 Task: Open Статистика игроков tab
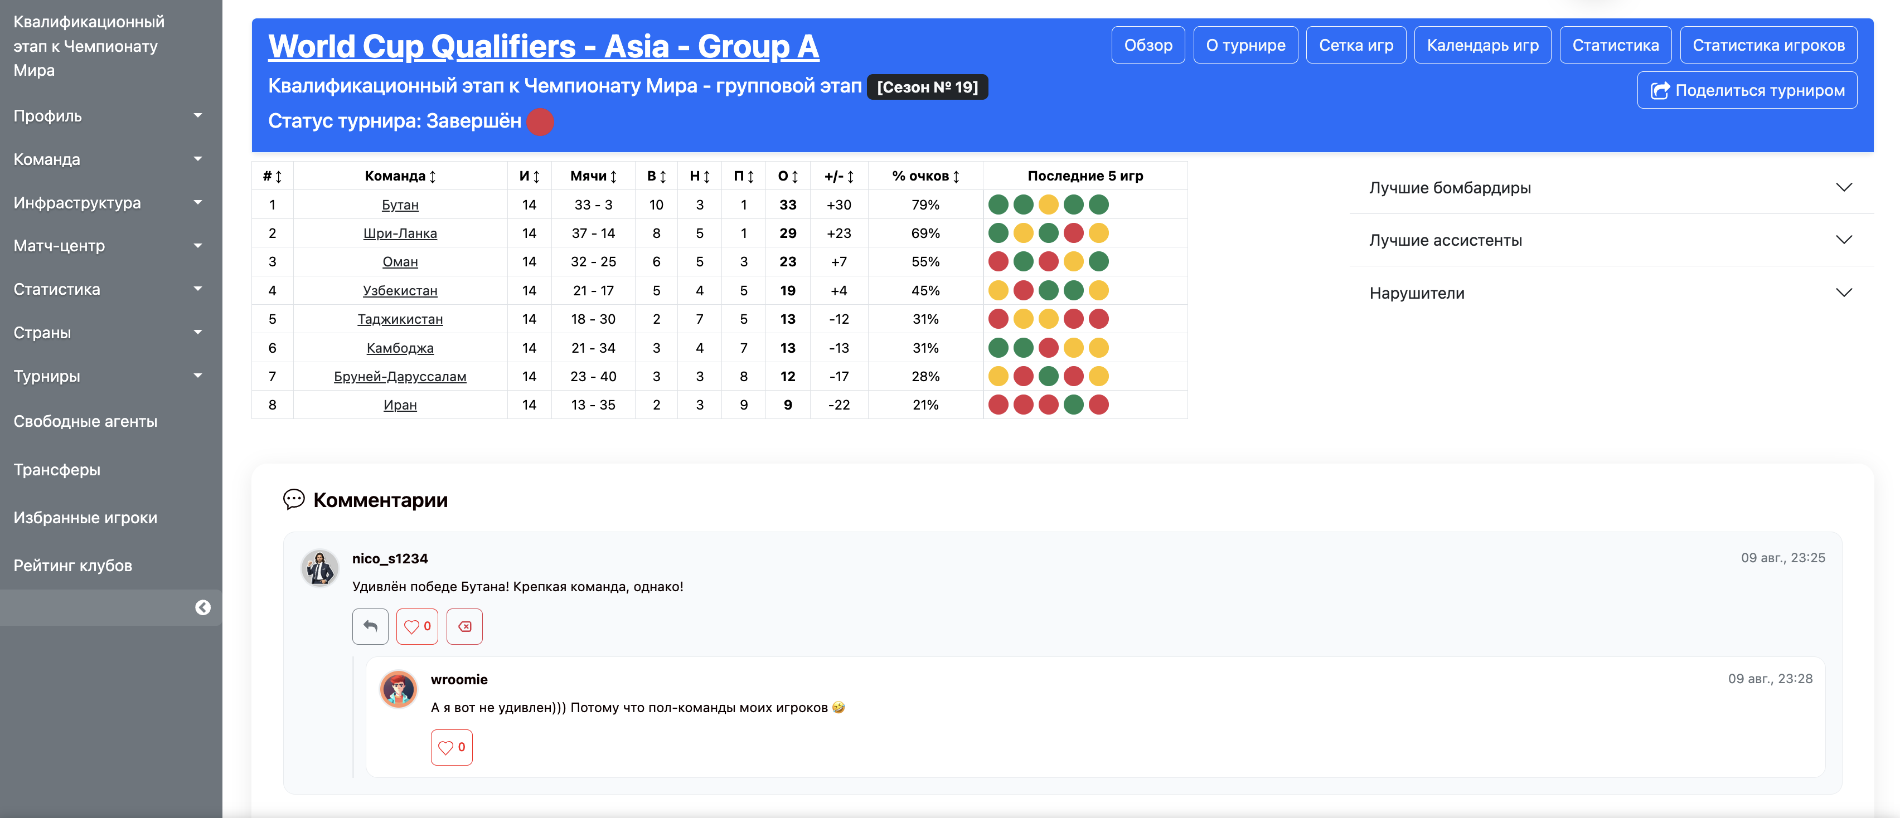pos(1768,45)
